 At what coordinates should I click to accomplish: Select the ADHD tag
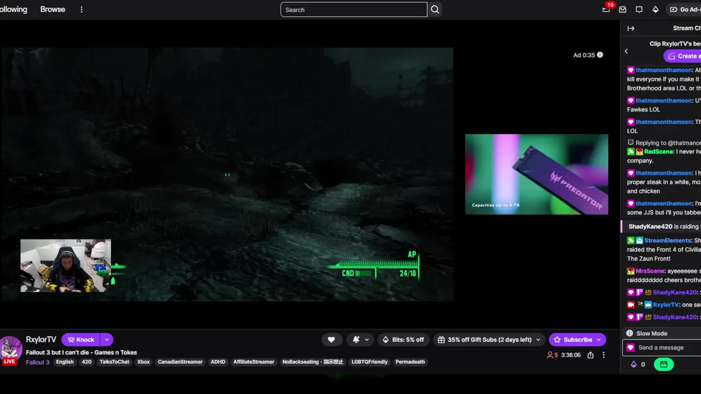point(218,362)
